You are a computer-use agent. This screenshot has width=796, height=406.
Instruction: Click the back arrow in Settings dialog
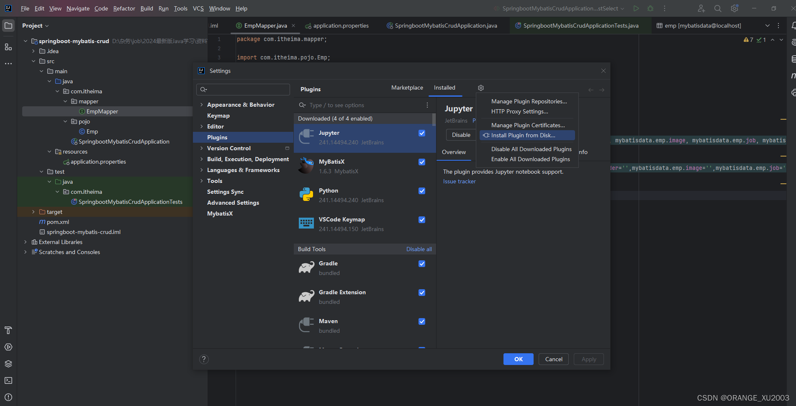tap(591, 90)
